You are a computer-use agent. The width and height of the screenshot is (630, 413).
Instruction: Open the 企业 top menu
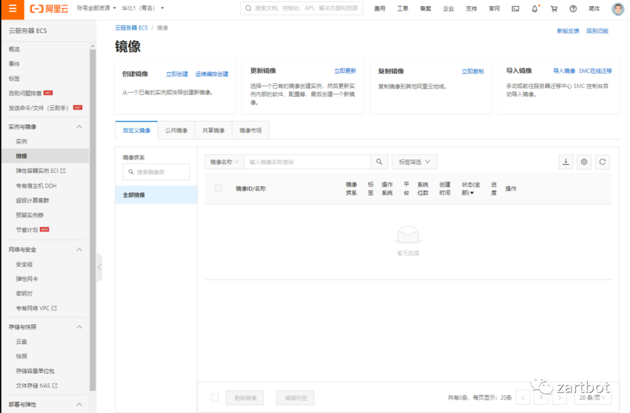click(x=449, y=8)
